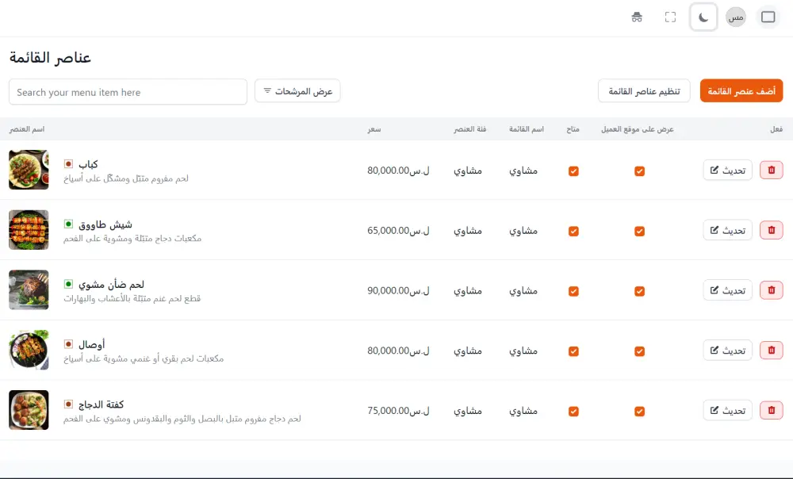The image size is (793, 479).
Task: Delete the كباب item using its trash icon
Action: 770,170
